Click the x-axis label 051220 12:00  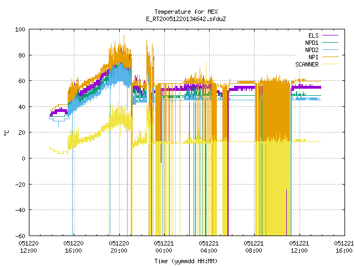(28, 247)
